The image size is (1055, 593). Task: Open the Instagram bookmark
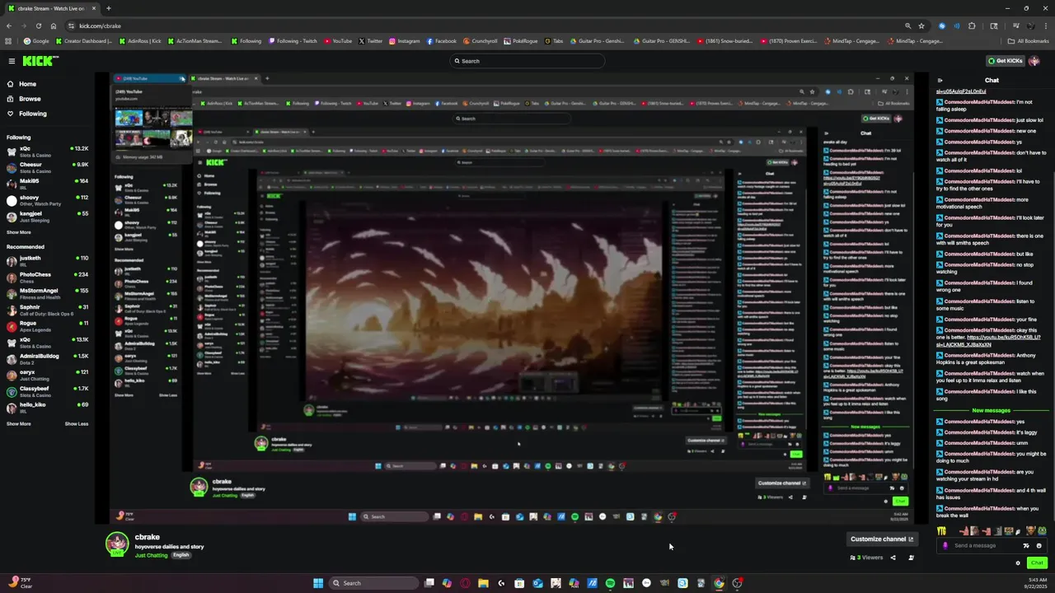pos(404,41)
